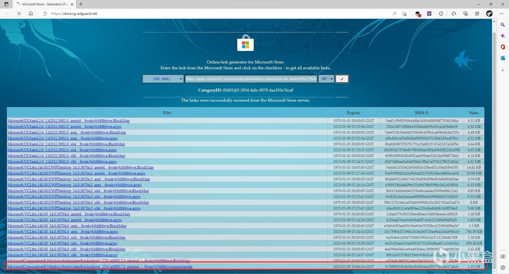Download UI.Xaml 2.6 arm64 appx

tap(65, 127)
